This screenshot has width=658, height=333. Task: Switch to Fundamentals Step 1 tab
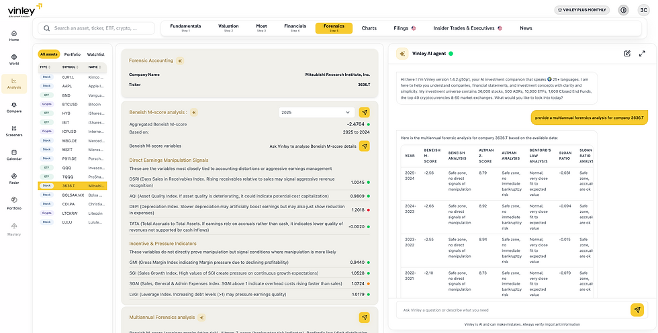tap(185, 28)
